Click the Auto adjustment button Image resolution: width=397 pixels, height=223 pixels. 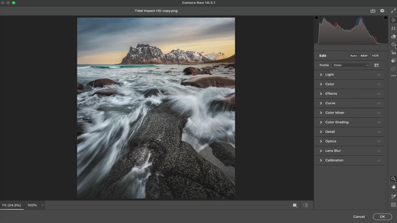tap(353, 56)
